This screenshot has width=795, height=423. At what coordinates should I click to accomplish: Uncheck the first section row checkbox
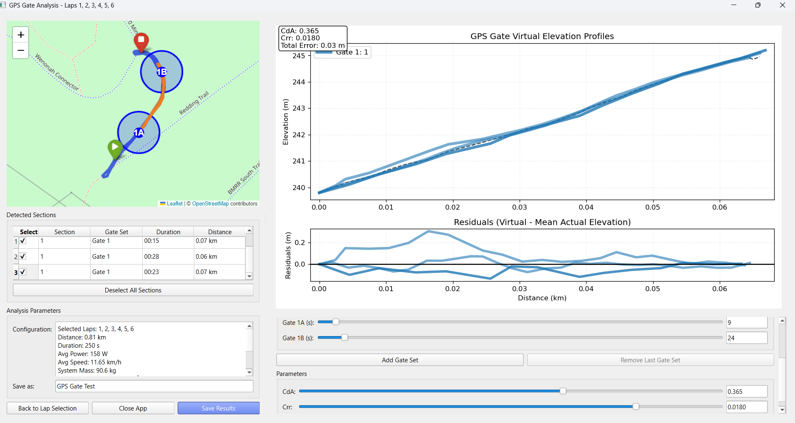[x=23, y=241]
